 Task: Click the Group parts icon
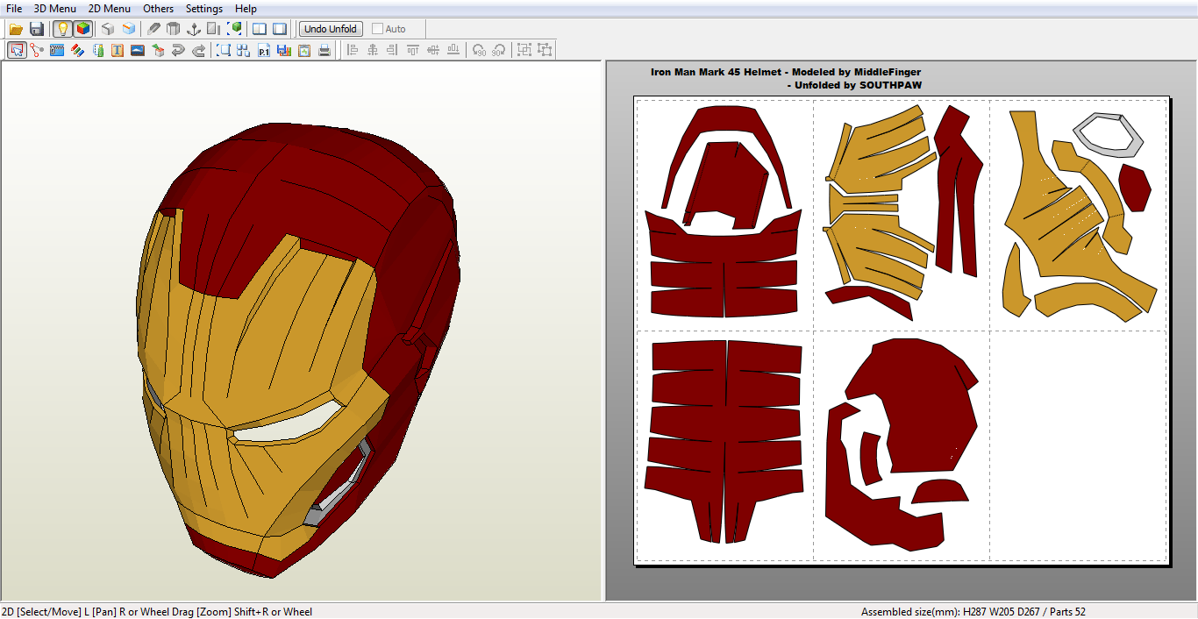click(x=524, y=50)
